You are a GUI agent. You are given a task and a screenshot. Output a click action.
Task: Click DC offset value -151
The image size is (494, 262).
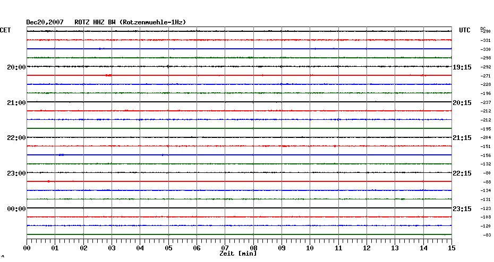click(x=486, y=146)
